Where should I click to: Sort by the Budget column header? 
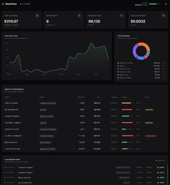tap(114, 97)
